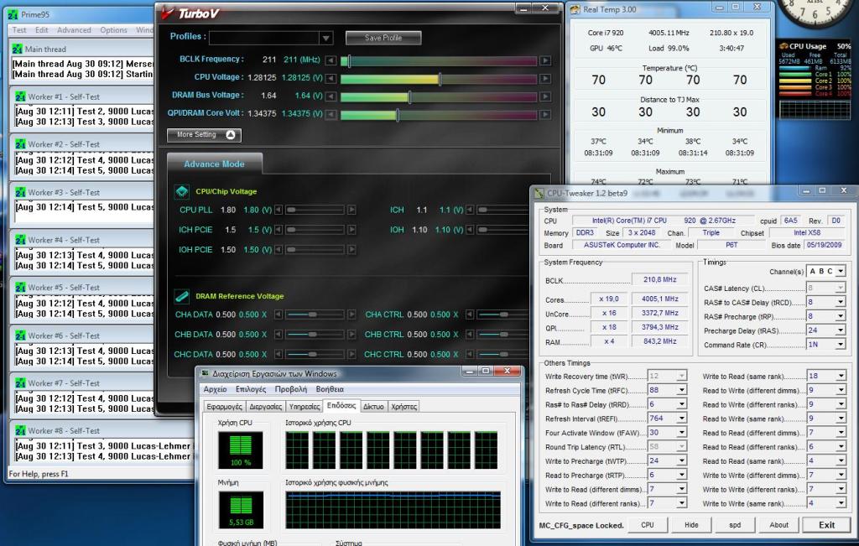Click the Real Temp 3.00 title bar icon
Viewport: 859px width, 546px height.
575,9
